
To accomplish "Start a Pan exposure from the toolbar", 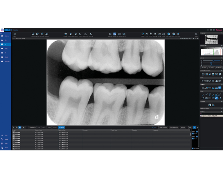I will pyautogui.click(x=33, y=34).
